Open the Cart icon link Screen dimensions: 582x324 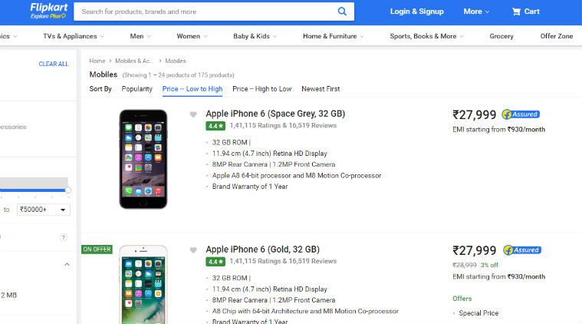(525, 12)
